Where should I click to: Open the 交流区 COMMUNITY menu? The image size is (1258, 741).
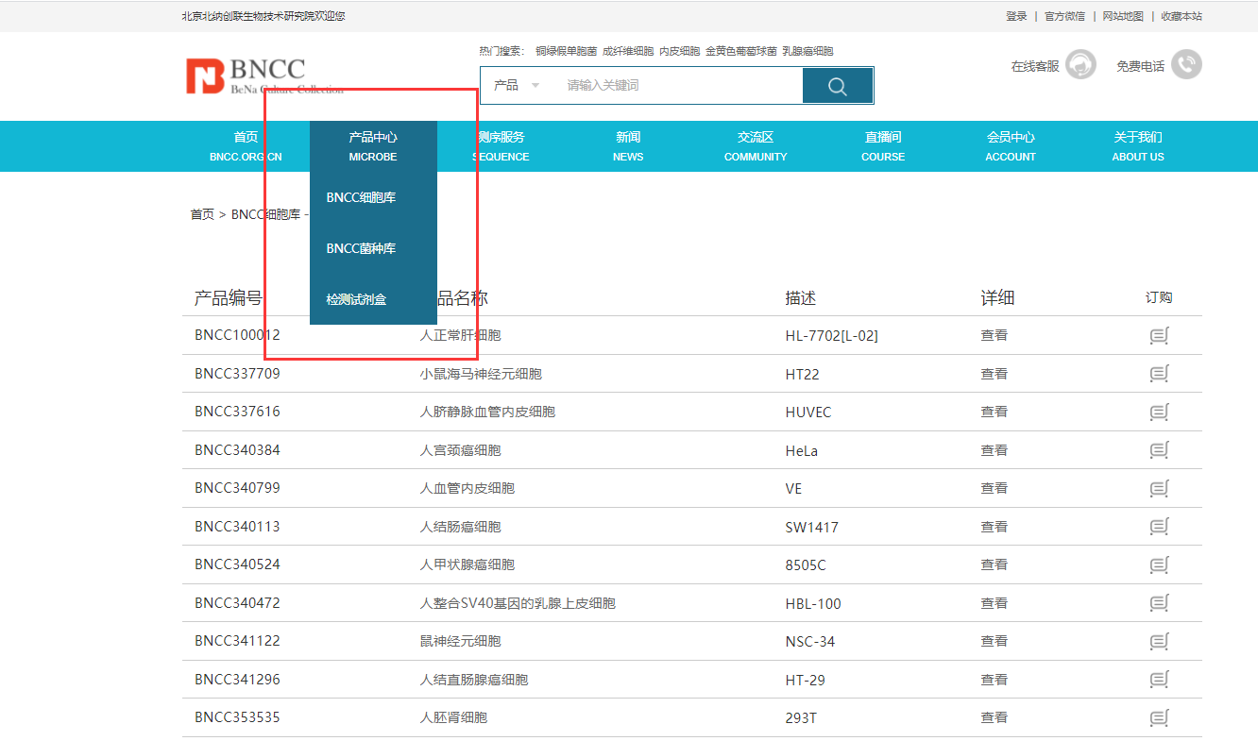click(x=756, y=146)
